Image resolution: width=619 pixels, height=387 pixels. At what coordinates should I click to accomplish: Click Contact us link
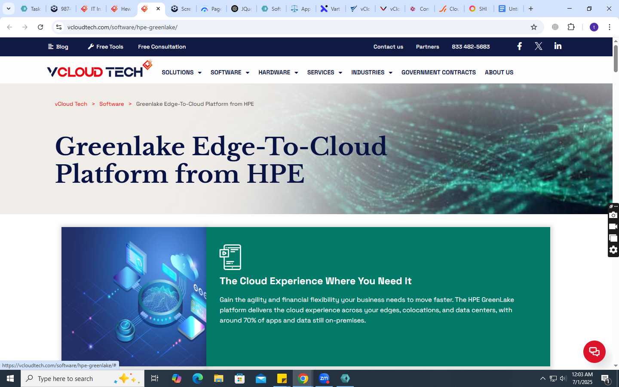click(x=388, y=46)
